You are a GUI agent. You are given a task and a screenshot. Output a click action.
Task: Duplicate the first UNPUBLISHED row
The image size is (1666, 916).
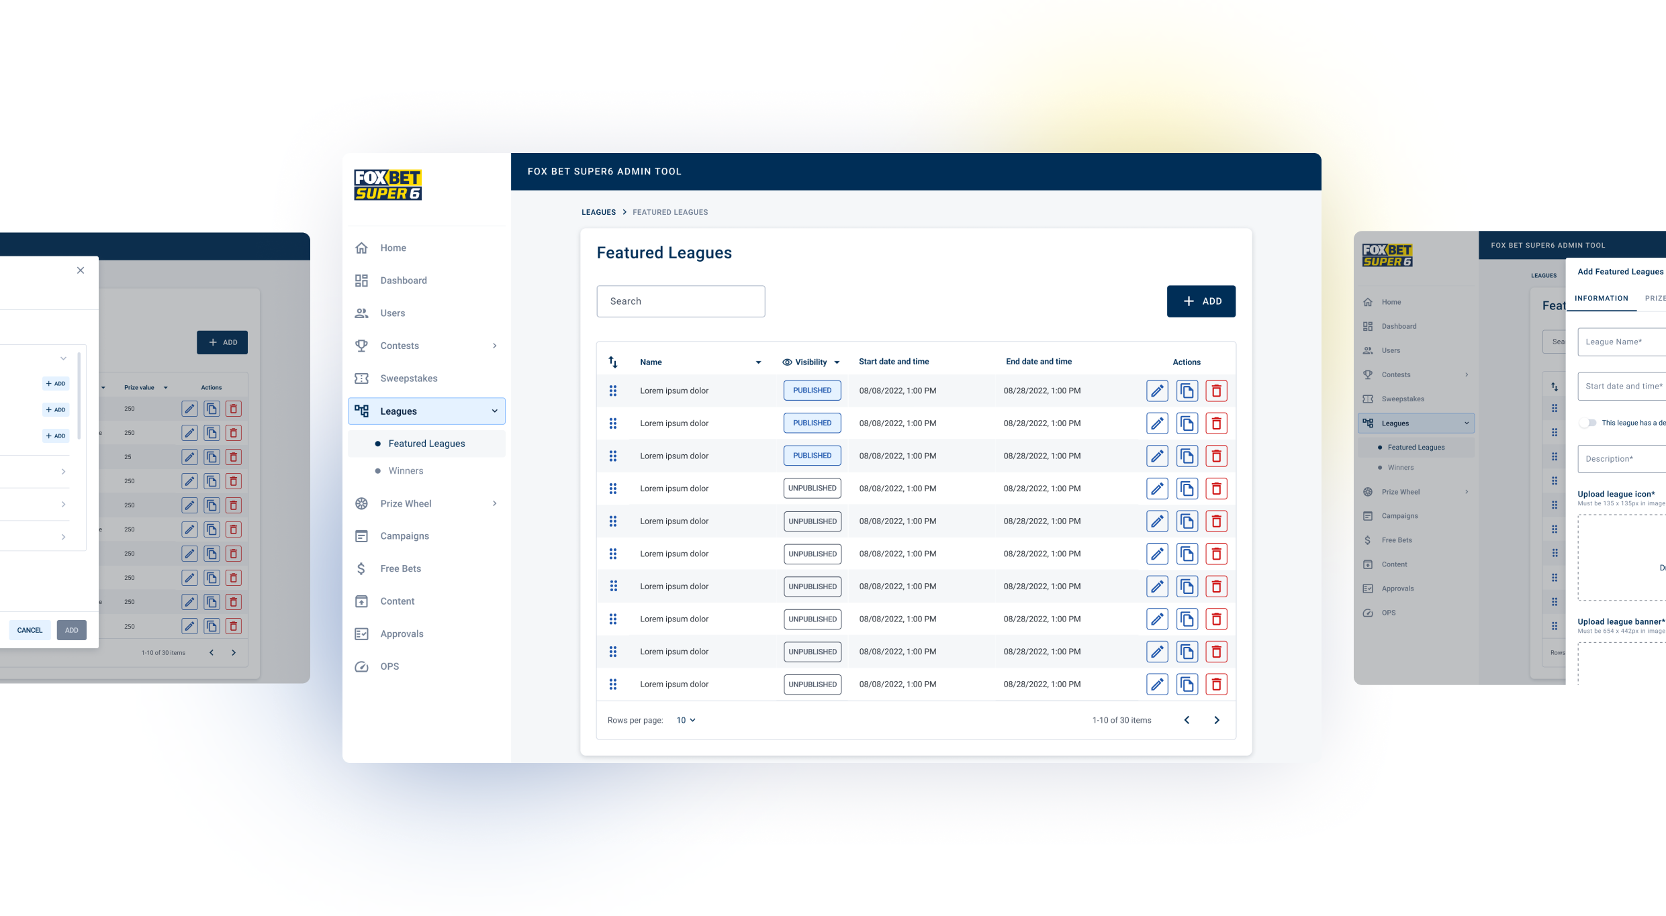[1187, 489]
